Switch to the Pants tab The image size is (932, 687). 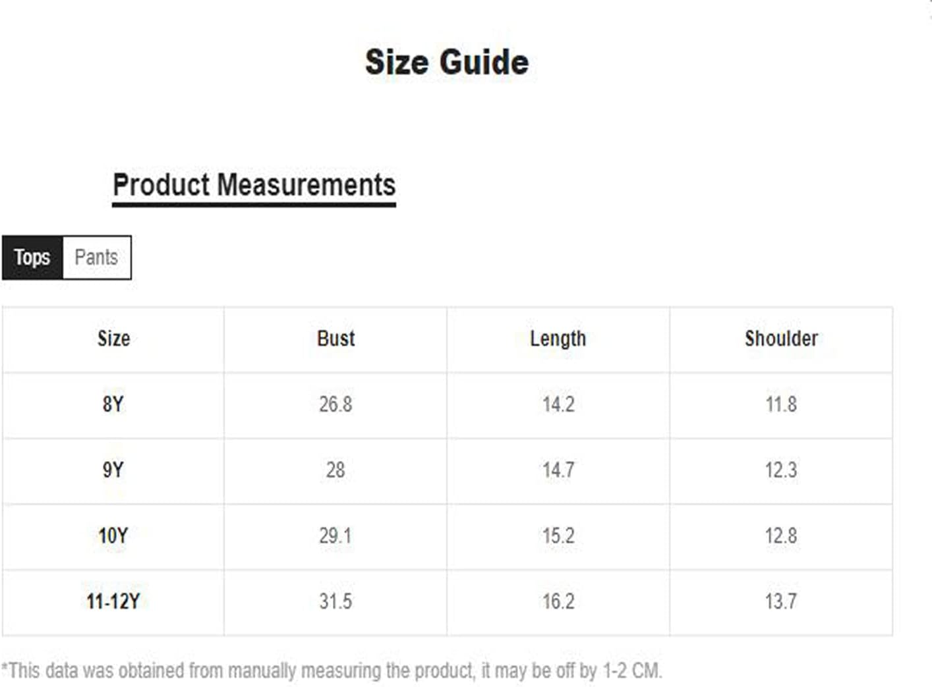pyautogui.click(x=97, y=258)
